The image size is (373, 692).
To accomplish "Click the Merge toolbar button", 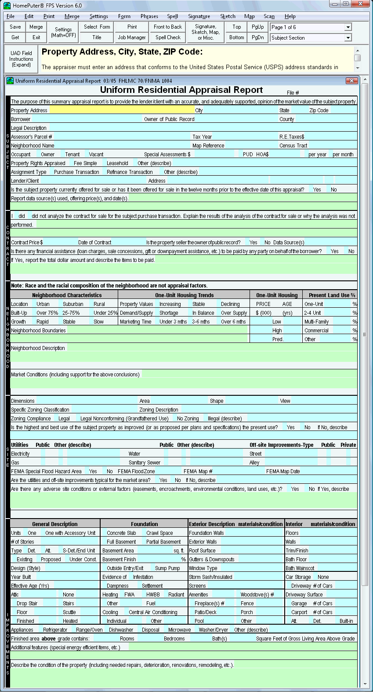I will pos(36,27).
